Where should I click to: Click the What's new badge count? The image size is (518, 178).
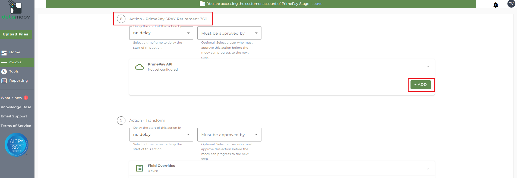pyautogui.click(x=26, y=98)
